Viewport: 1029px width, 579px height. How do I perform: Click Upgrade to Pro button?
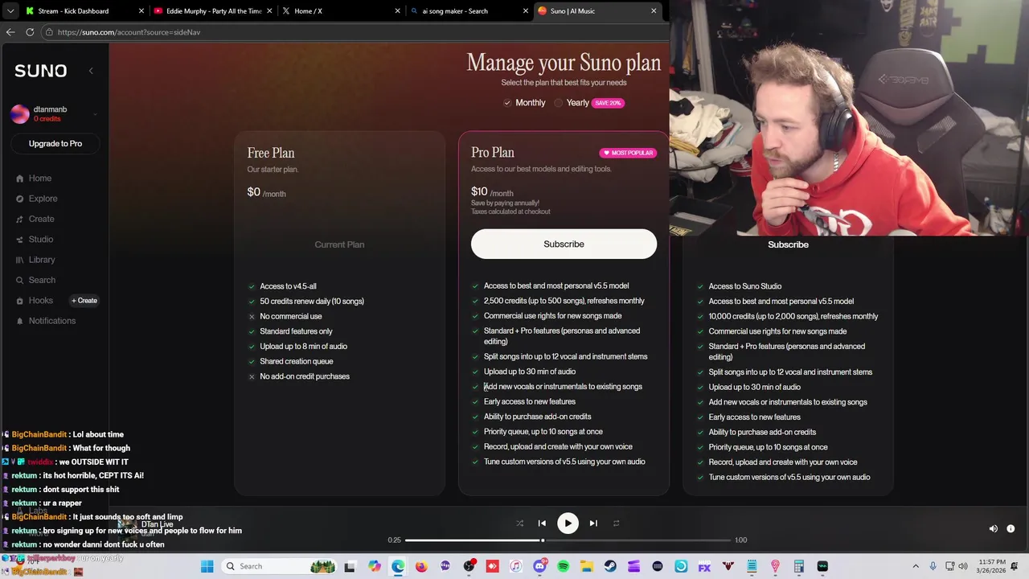(55, 144)
